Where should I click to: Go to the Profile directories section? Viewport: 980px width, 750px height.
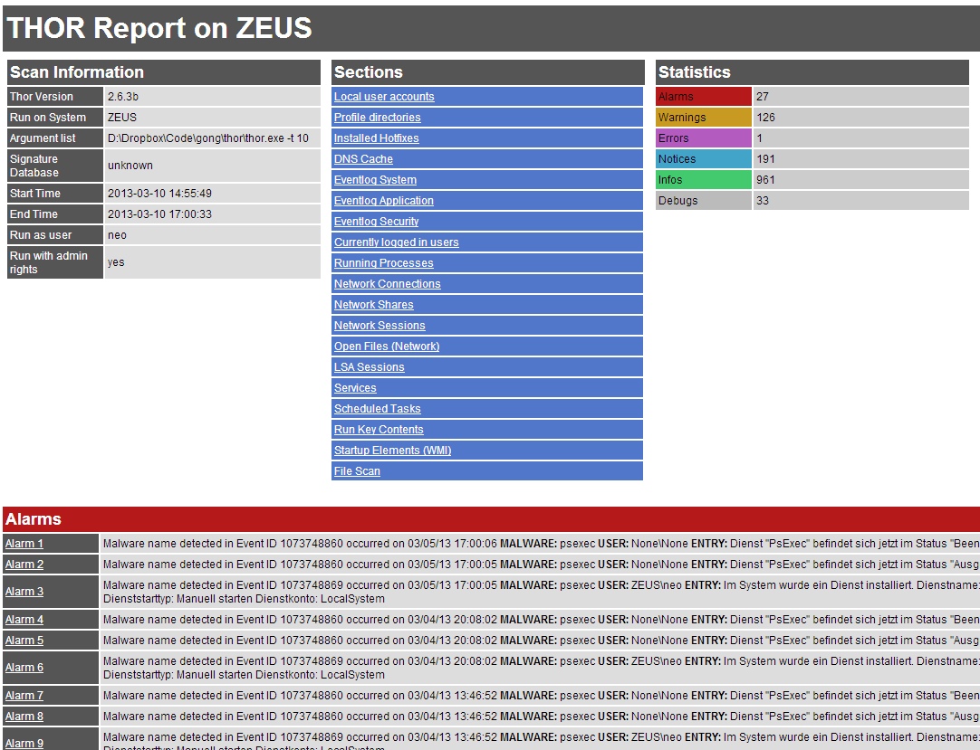377,118
